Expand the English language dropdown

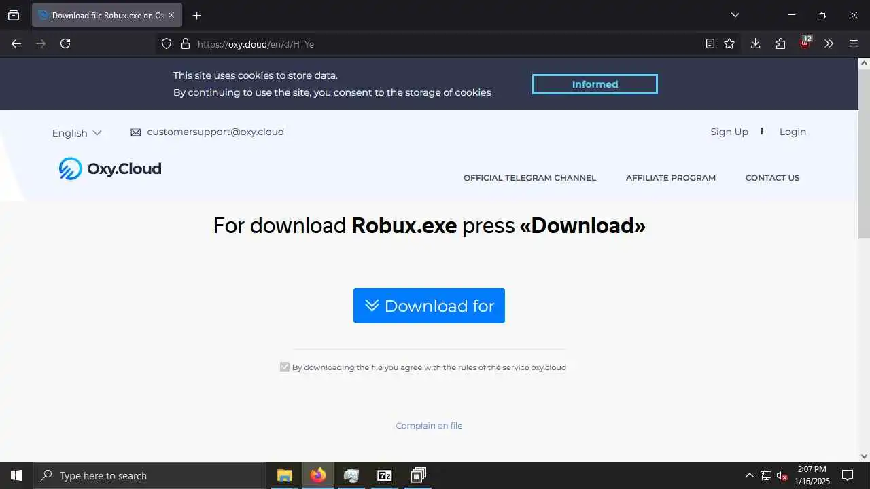(x=77, y=133)
